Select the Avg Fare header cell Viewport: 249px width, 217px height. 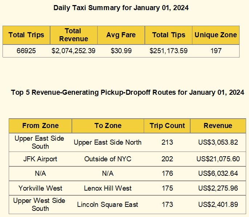tap(121, 35)
